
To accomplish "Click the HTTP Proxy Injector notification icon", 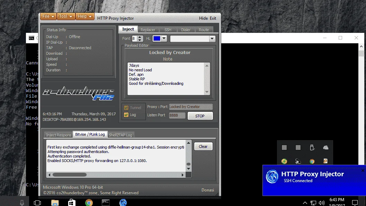I will 272,176.
